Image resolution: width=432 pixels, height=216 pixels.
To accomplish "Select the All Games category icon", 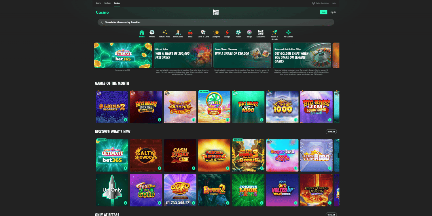I will (x=288, y=33).
